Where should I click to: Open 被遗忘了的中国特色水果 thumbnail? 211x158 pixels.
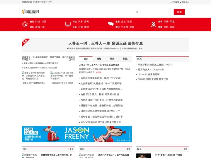(x=34, y=75)
